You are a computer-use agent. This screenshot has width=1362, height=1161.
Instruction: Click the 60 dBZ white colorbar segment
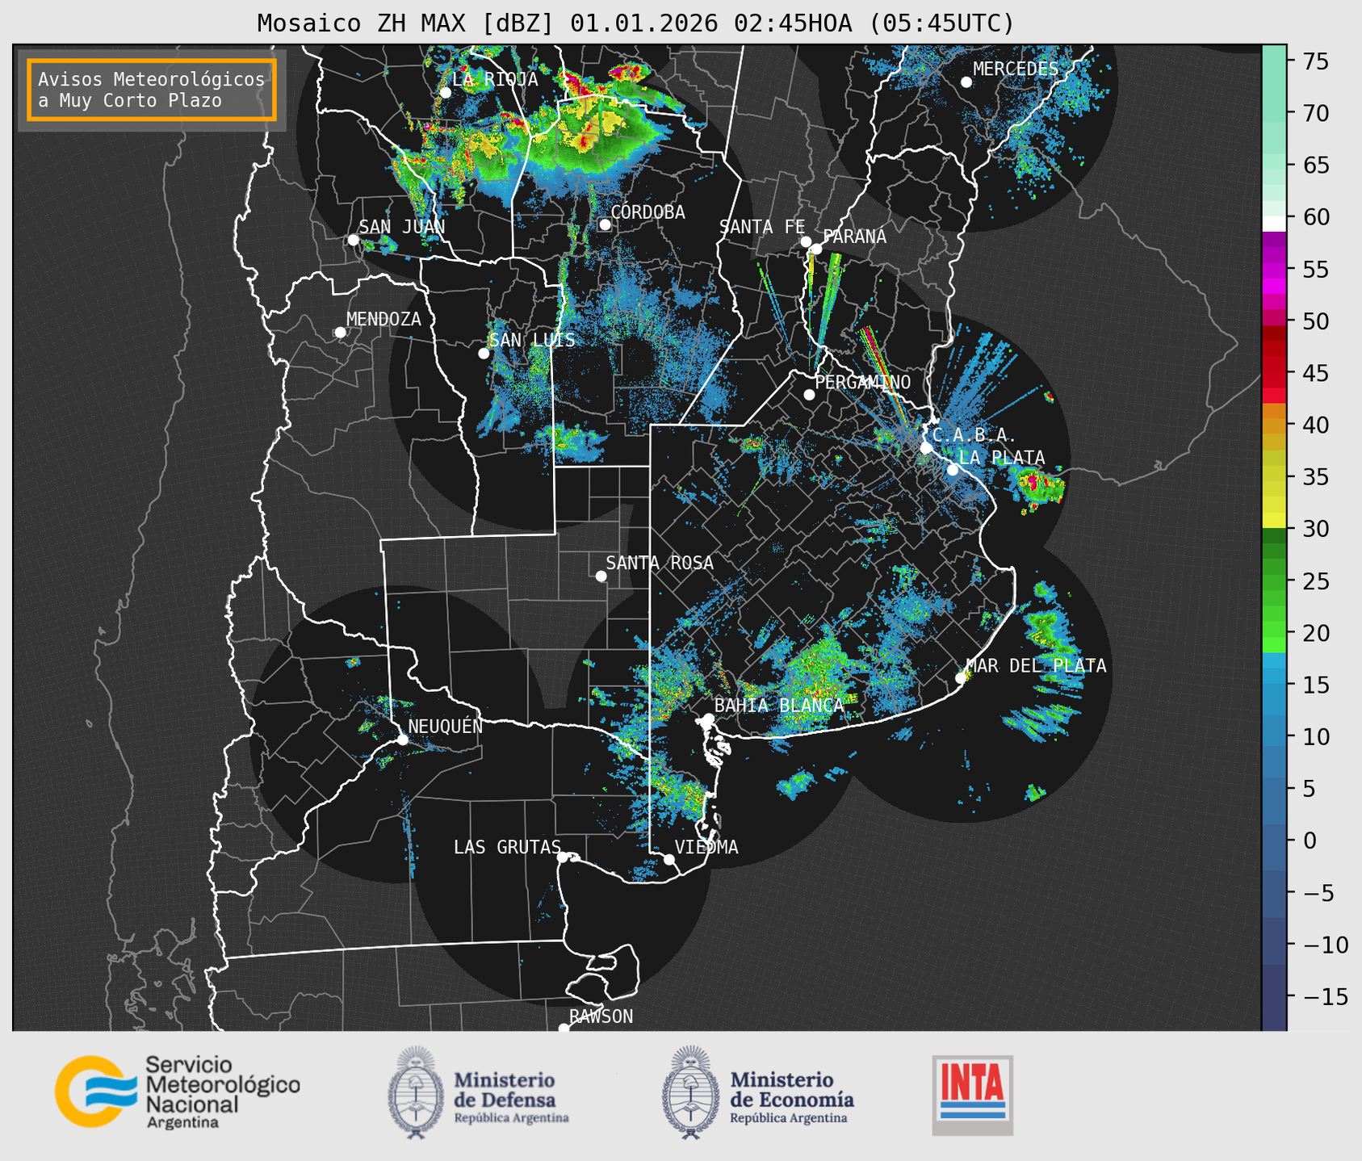point(1274,224)
